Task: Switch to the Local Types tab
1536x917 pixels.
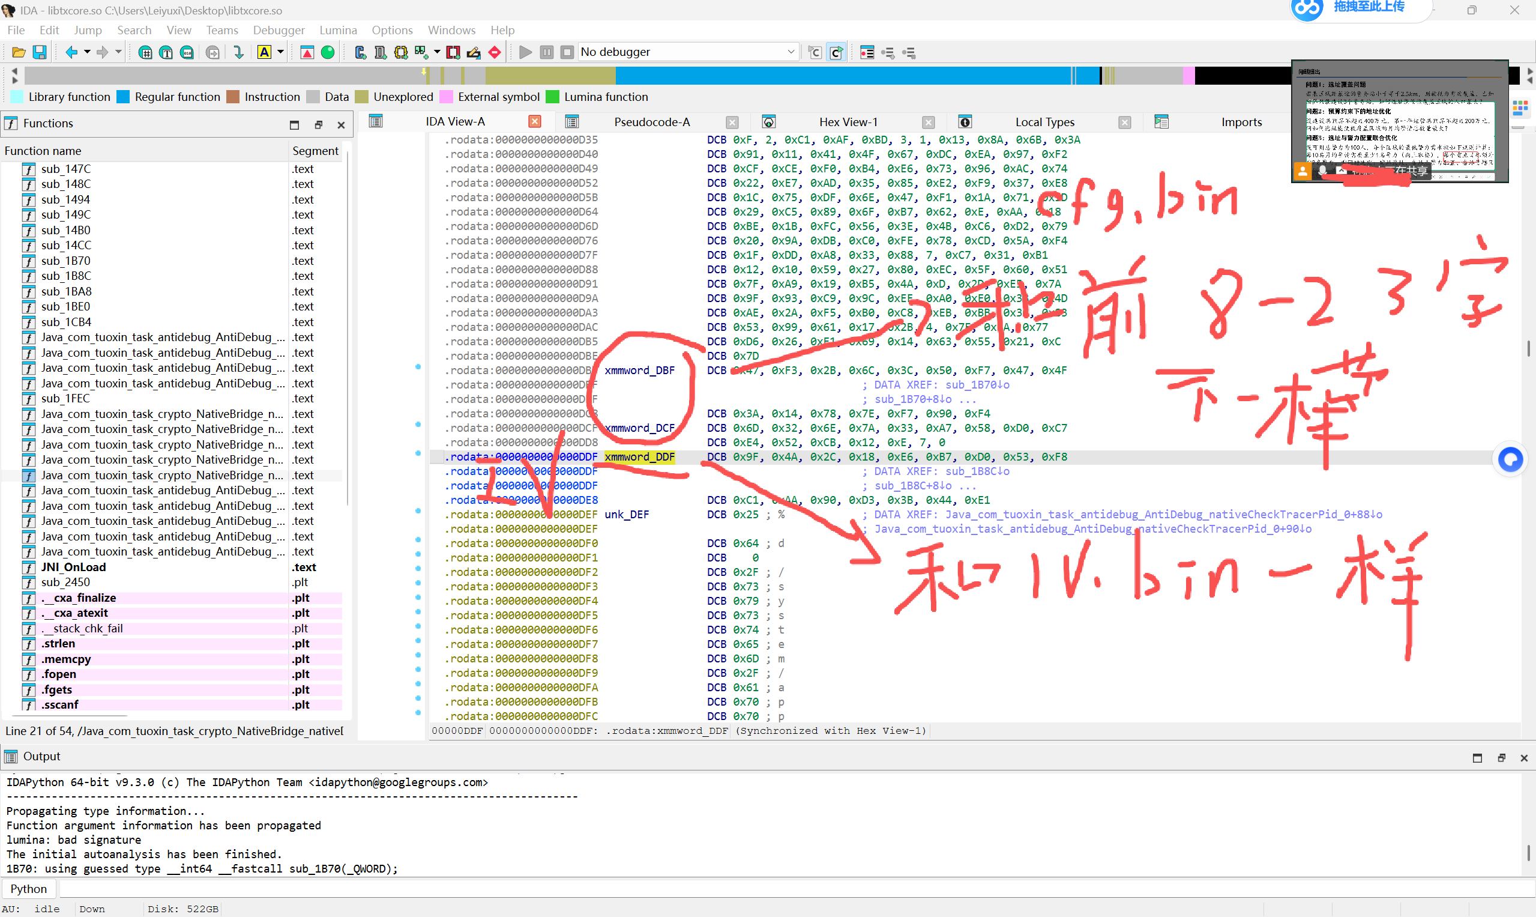Action: pos(1044,123)
